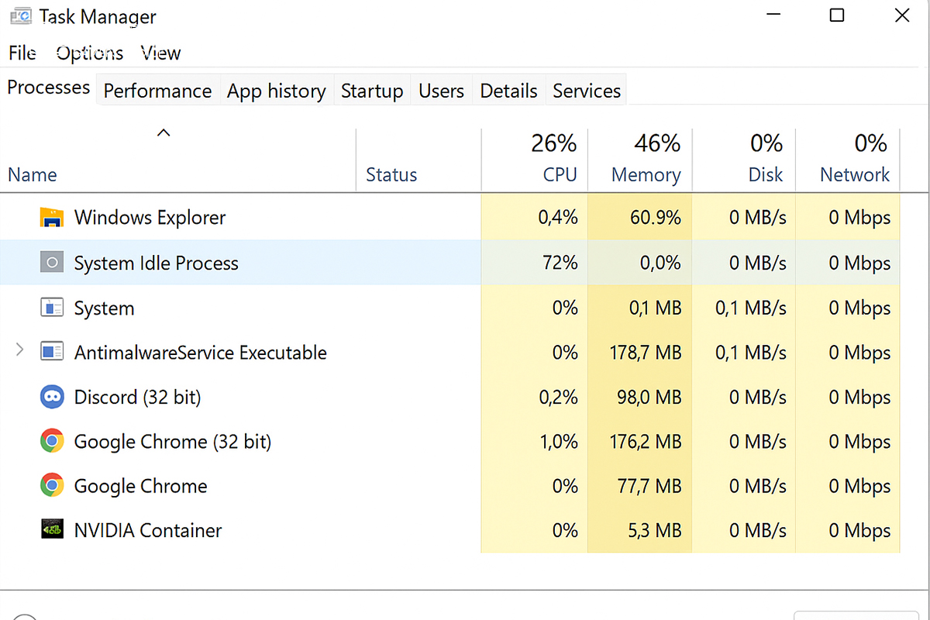The width and height of the screenshot is (930, 620).
Task: Select the Google Chrome (32 bit) name
Action: tap(172, 442)
